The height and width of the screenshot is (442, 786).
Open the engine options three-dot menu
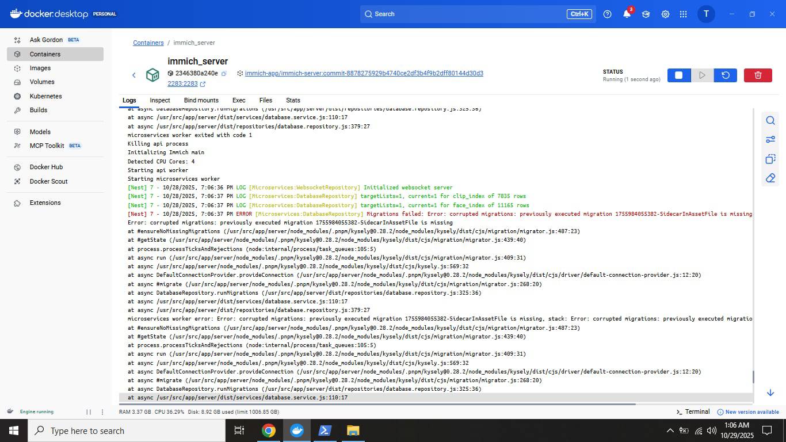tap(102, 412)
